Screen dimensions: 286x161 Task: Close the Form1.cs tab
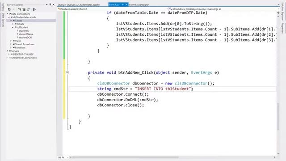pyautogui.click(x=126, y=5)
